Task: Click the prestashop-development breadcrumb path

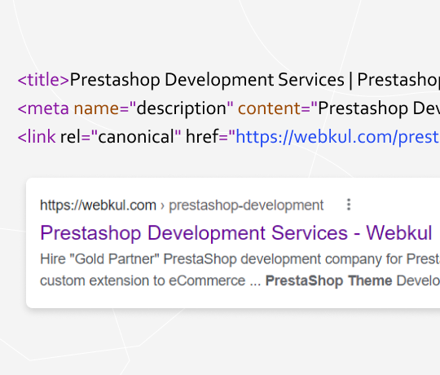Action: 246,205
